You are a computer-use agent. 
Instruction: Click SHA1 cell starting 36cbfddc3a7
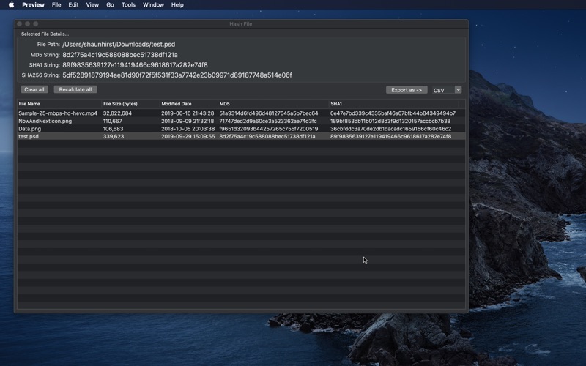coord(390,129)
